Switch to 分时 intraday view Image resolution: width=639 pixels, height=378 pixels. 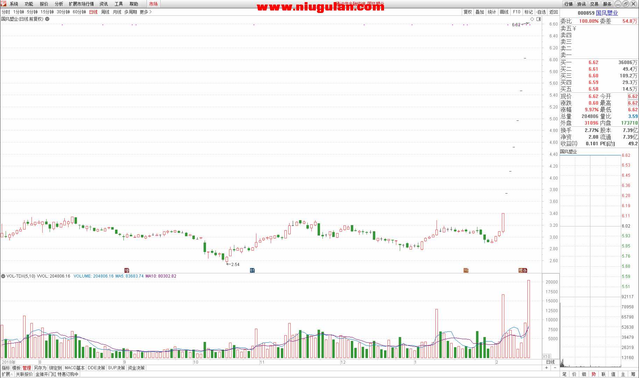[6, 12]
